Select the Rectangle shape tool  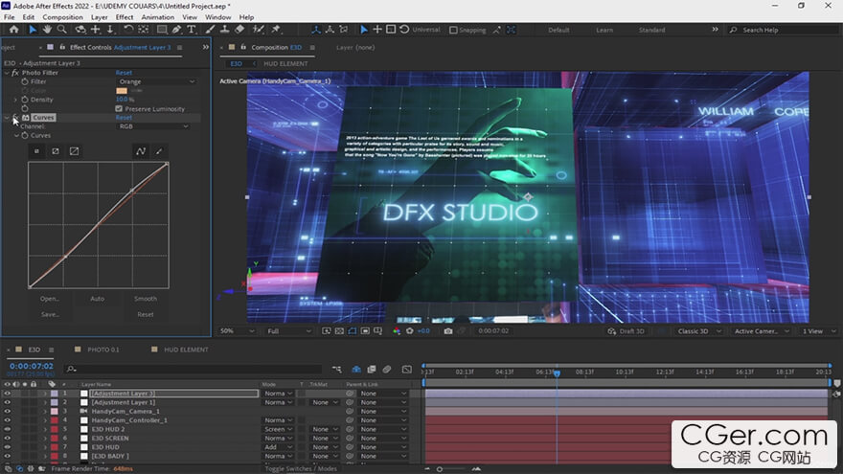pos(161,30)
